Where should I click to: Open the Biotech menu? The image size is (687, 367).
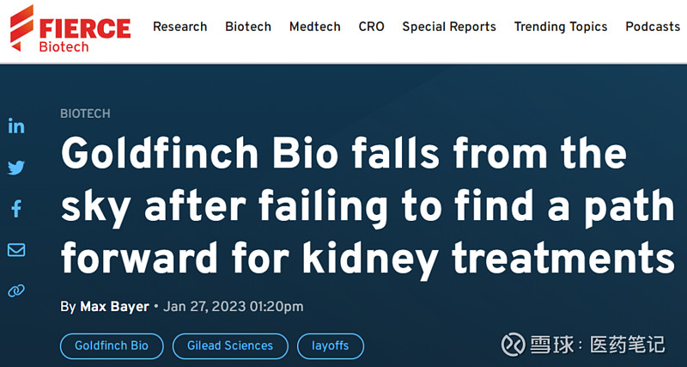pos(248,27)
